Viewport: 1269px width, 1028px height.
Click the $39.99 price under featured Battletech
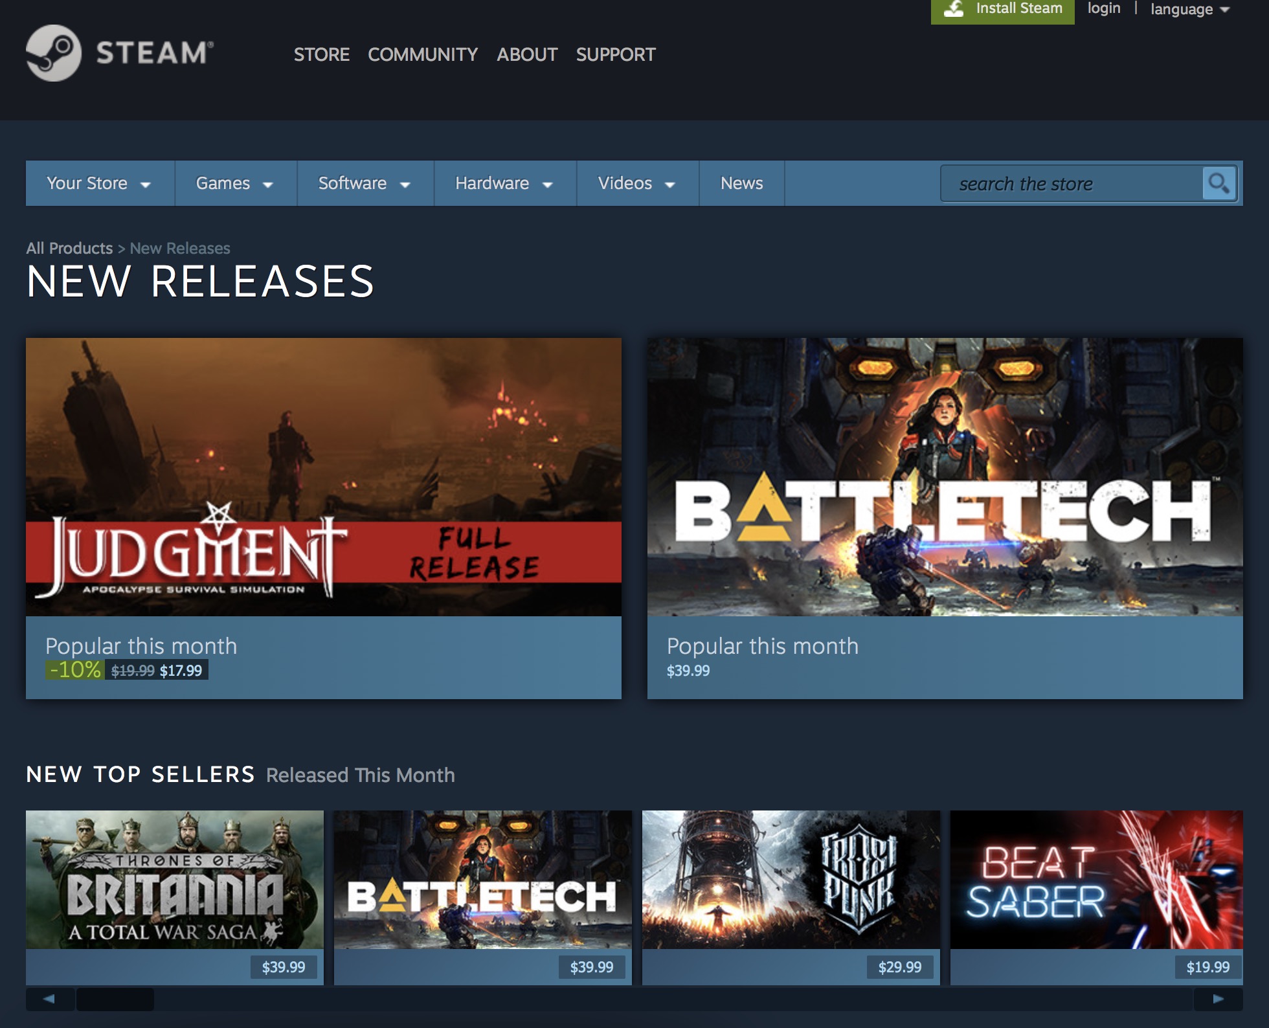[688, 671]
